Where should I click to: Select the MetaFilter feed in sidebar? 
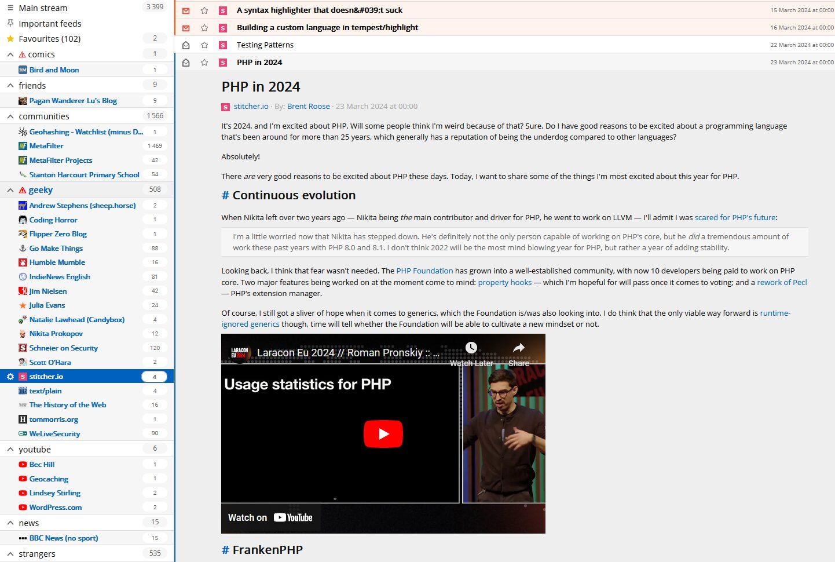[46, 146]
